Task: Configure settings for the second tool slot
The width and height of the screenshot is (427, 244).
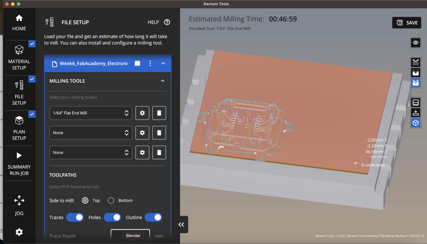Action: click(x=142, y=133)
